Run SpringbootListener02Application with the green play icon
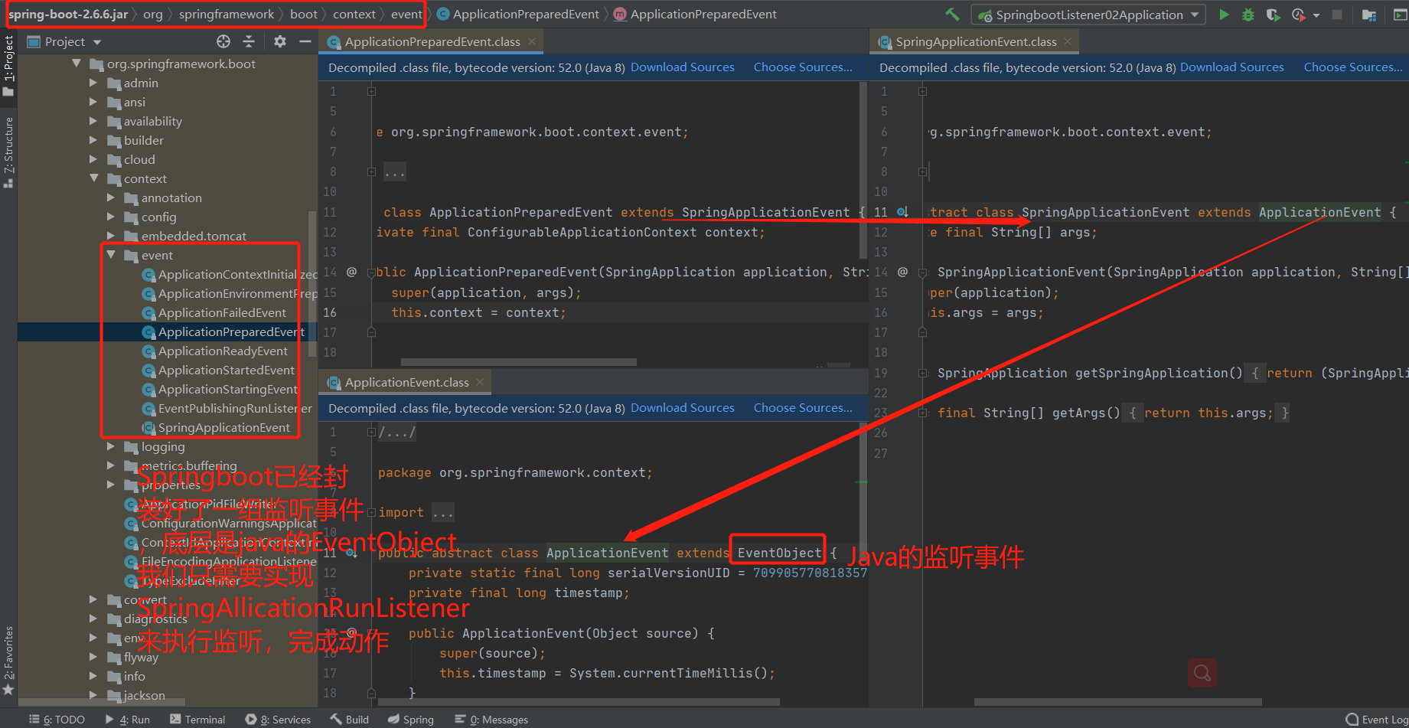The height and width of the screenshot is (728, 1409). (x=1224, y=15)
